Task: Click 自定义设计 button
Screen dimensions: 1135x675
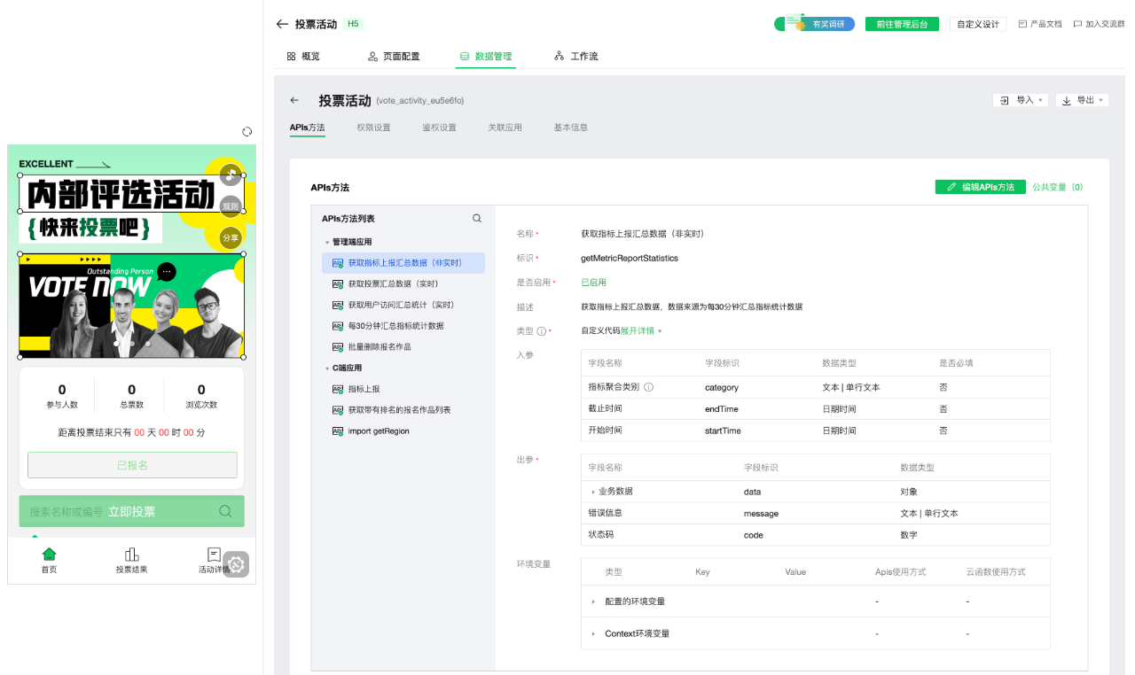Action: point(978,24)
